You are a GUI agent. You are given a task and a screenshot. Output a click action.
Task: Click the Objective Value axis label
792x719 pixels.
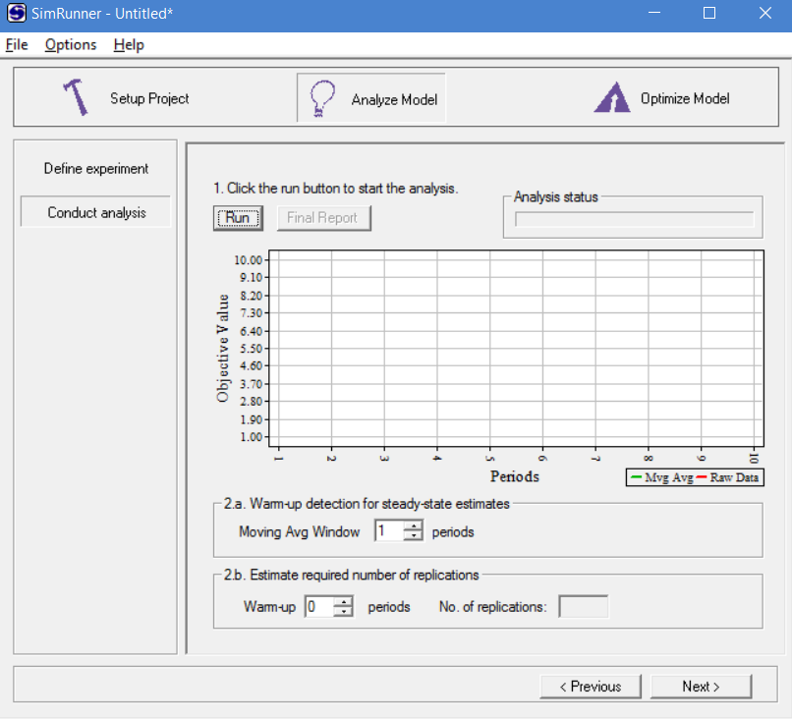222,349
